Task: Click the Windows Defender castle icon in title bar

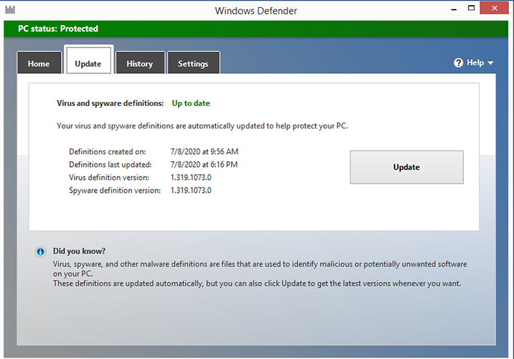Action: pyautogui.click(x=10, y=10)
